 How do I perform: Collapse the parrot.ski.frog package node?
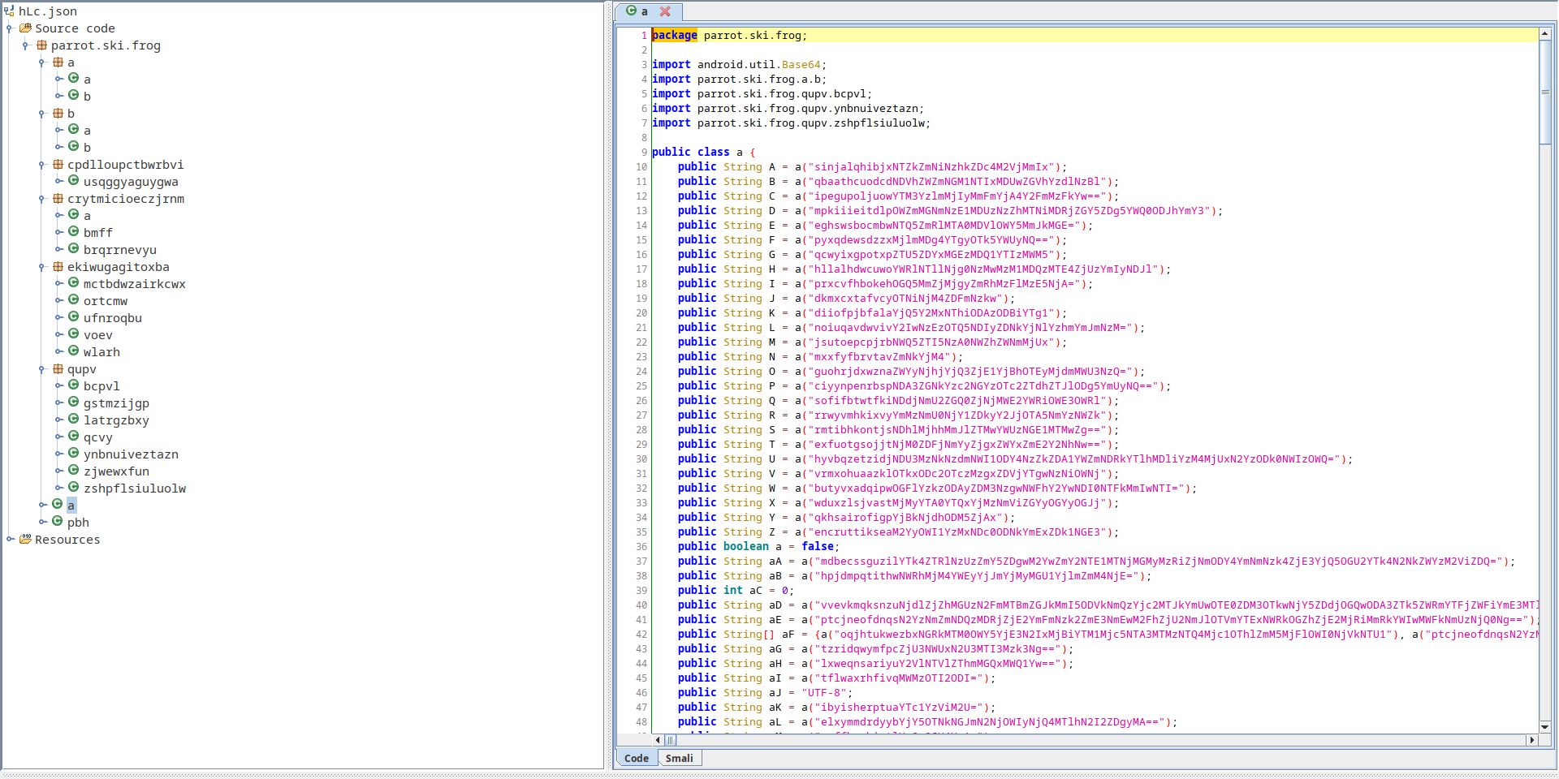click(x=26, y=45)
